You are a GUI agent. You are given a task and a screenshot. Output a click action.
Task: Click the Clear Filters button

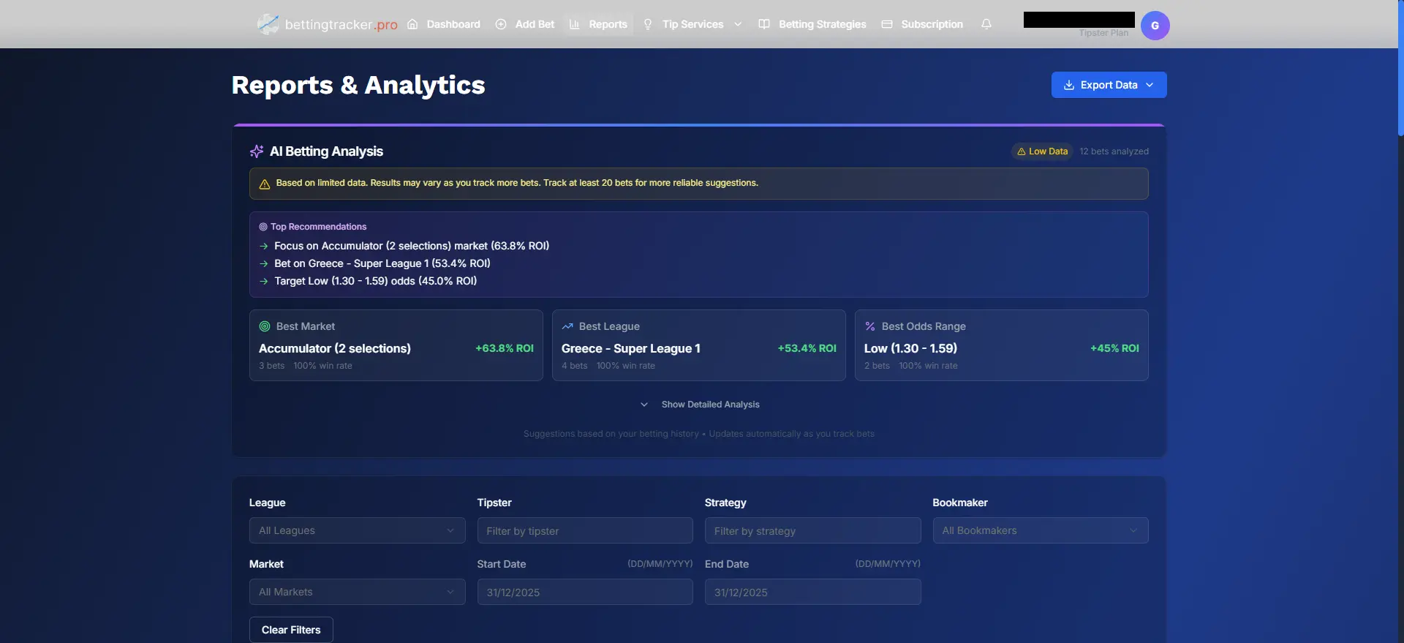(x=291, y=630)
